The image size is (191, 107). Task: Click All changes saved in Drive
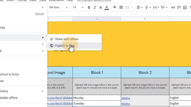(94, 1)
